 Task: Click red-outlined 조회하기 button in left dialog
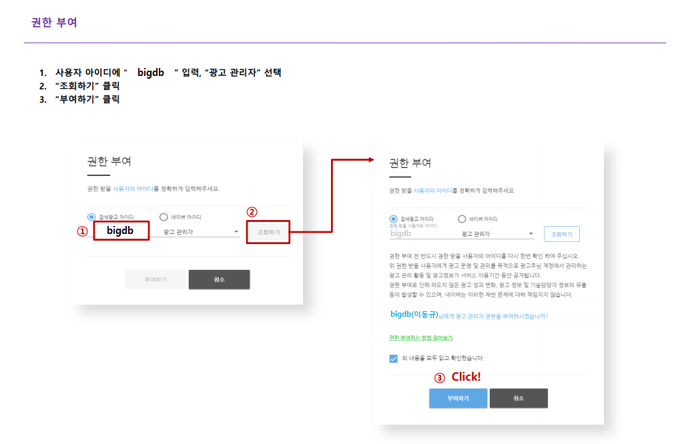point(269,232)
